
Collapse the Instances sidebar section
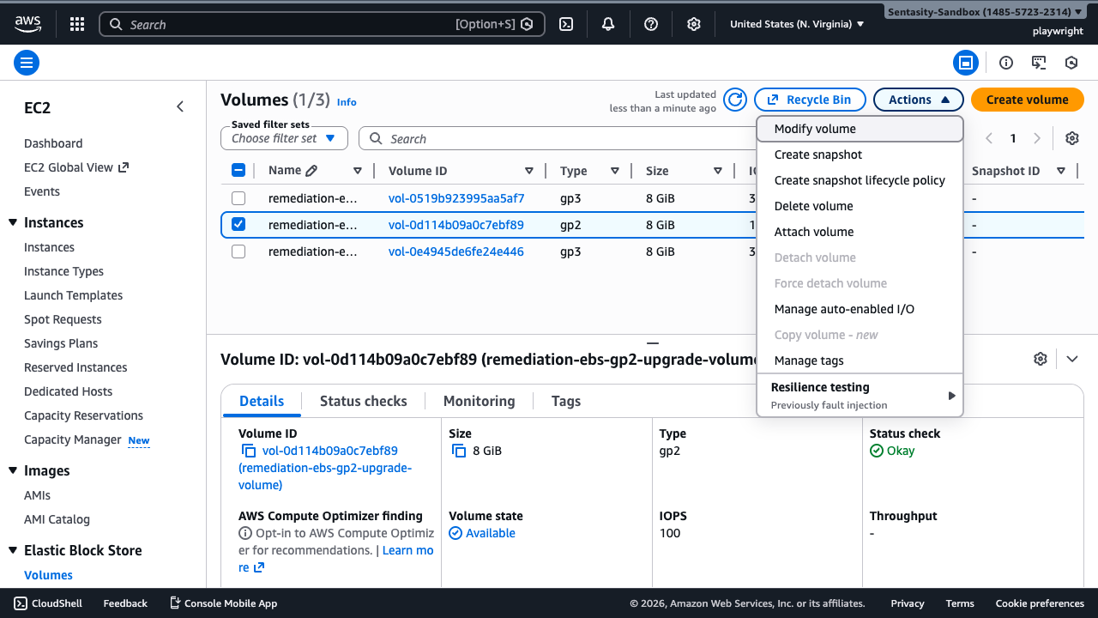tap(13, 223)
